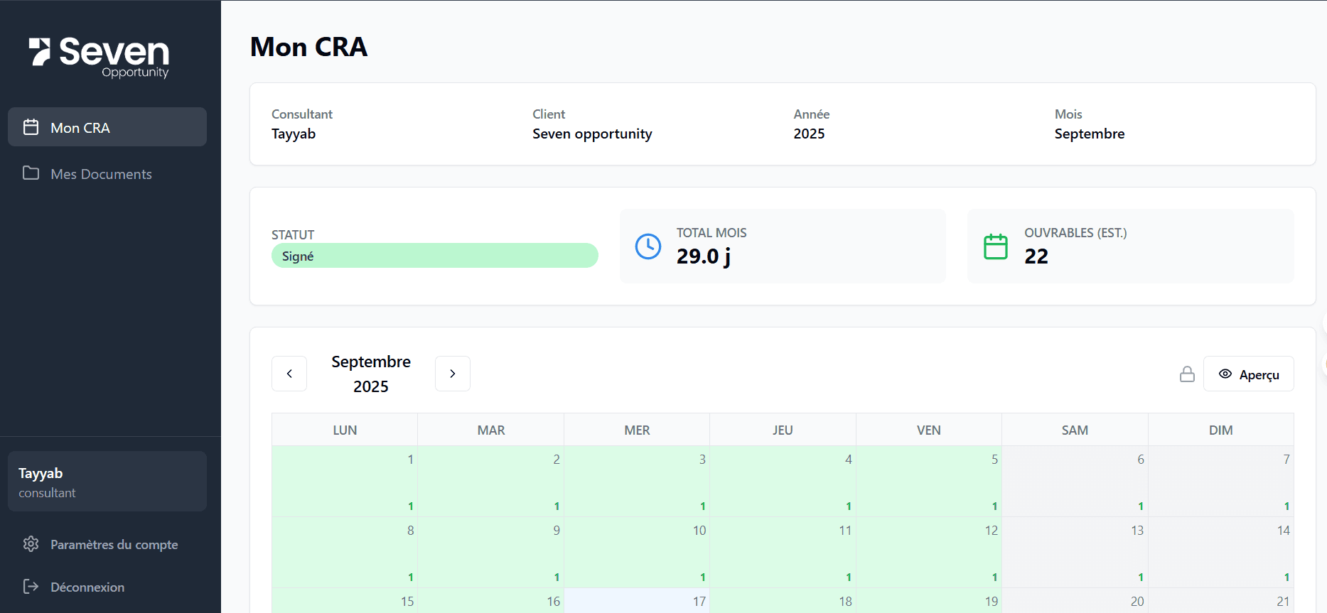Select Saturday September 6 in the calendar
Image resolution: width=1327 pixels, height=613 pixels.
(x=1075, y=481)
